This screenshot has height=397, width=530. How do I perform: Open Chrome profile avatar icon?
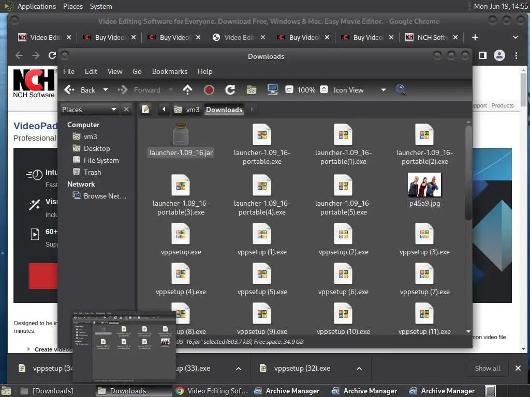(499, 55)
